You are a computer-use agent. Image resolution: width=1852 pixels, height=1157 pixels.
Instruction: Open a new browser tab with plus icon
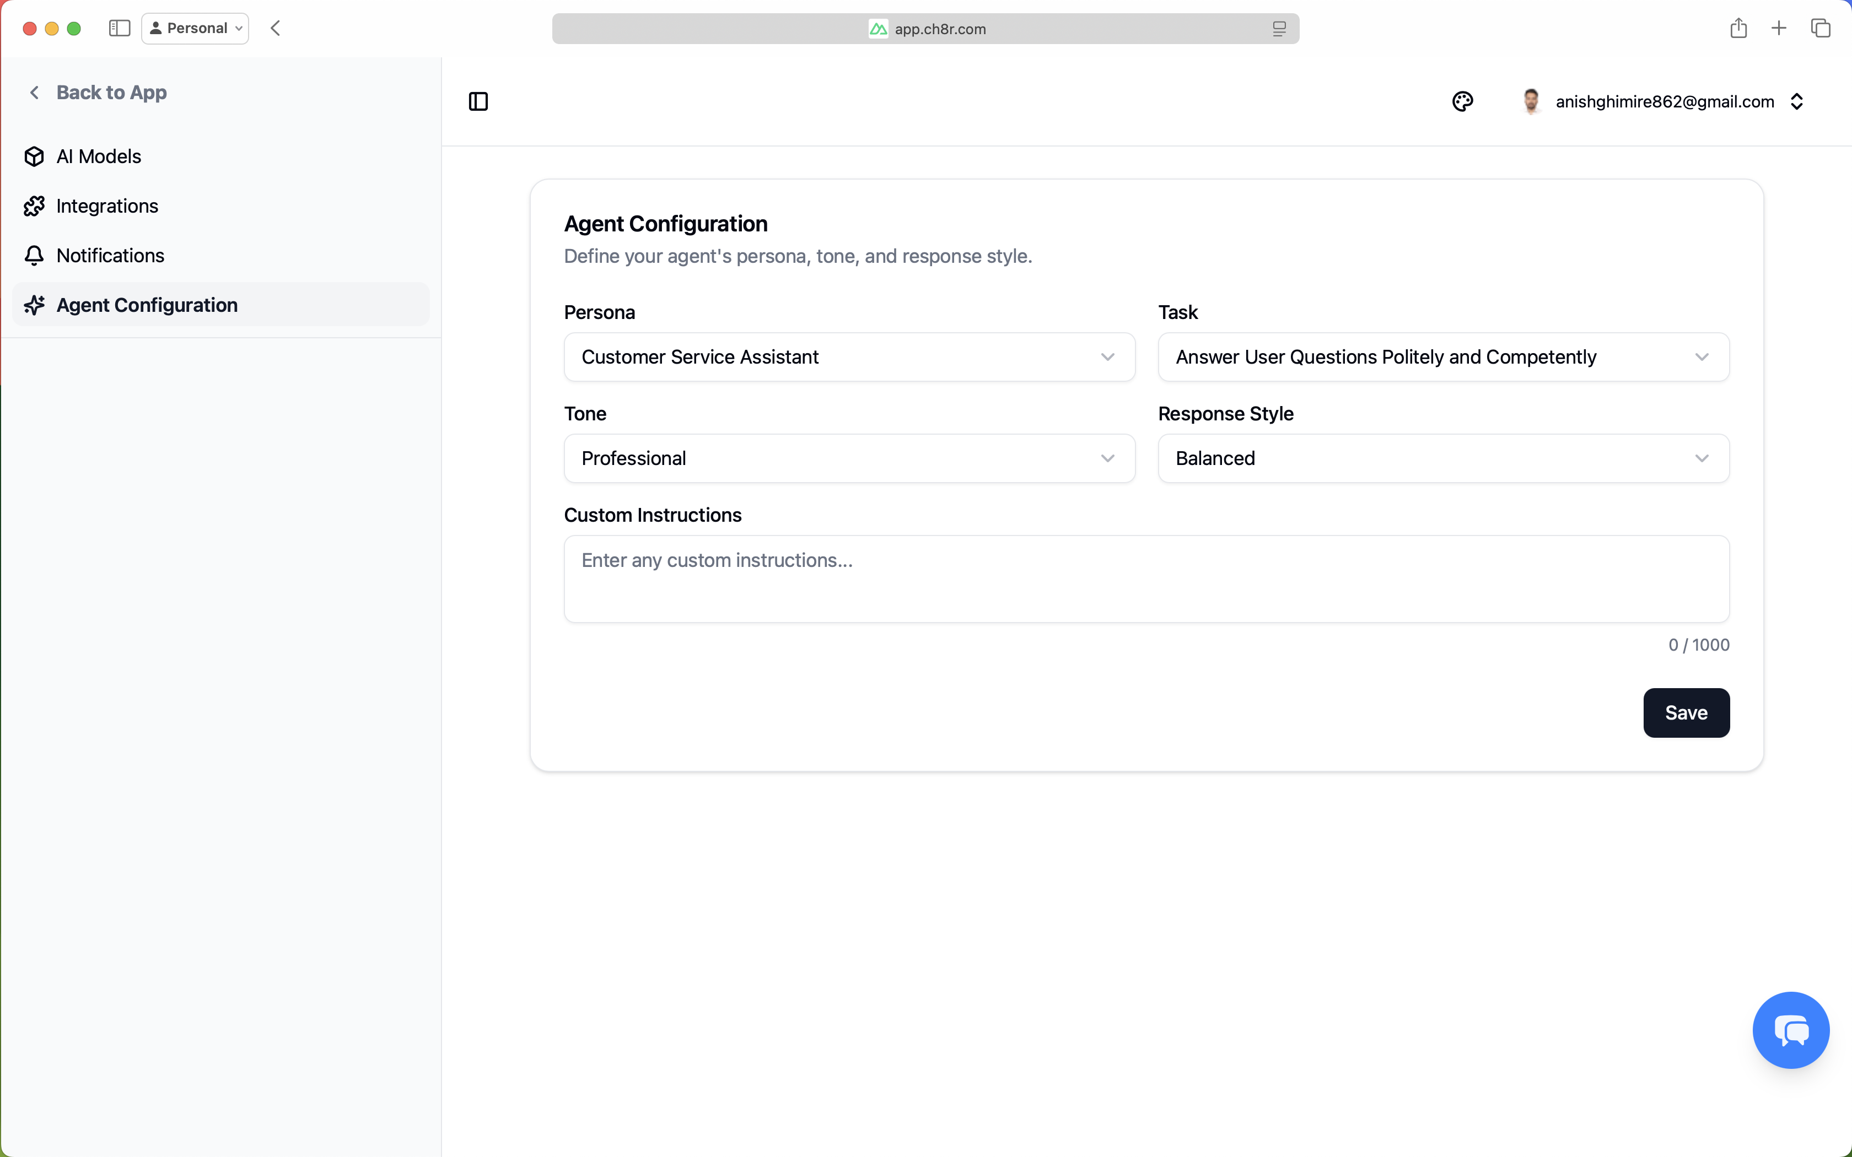click(1779, 28)
